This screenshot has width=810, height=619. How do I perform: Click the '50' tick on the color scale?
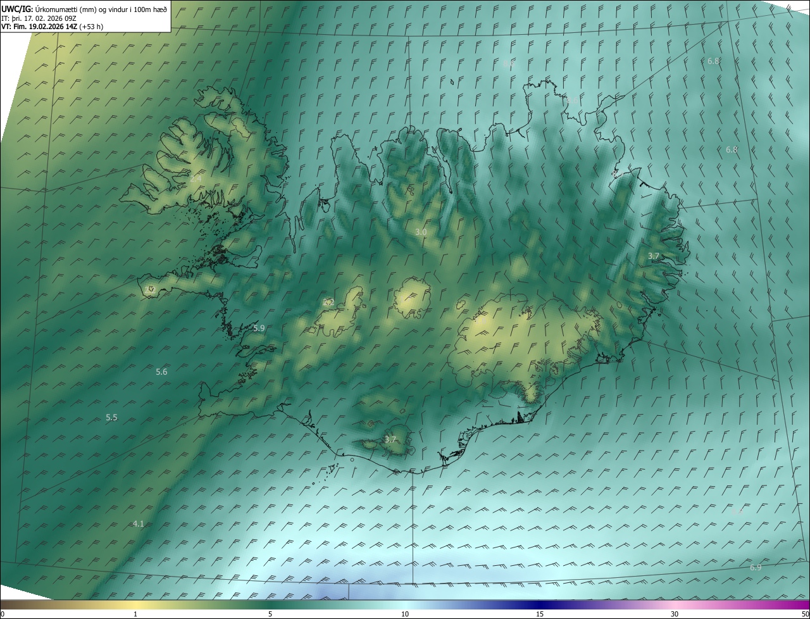[805, 615]
